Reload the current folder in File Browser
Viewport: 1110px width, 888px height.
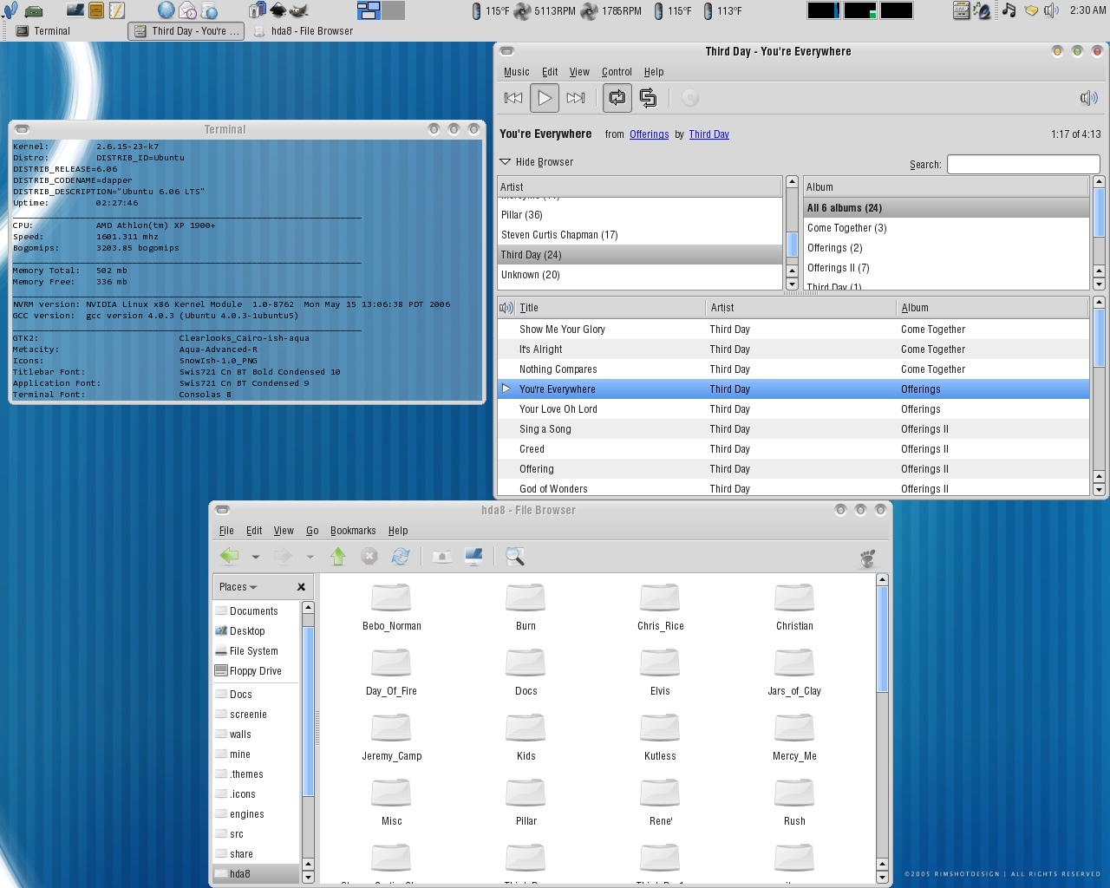[x=401, y=557]
